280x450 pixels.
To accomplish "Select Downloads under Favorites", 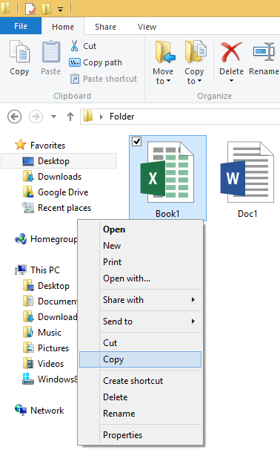I will coord(53,177).
